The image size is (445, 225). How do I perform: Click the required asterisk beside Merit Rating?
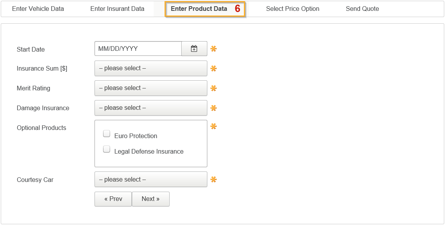coord(214,88)
